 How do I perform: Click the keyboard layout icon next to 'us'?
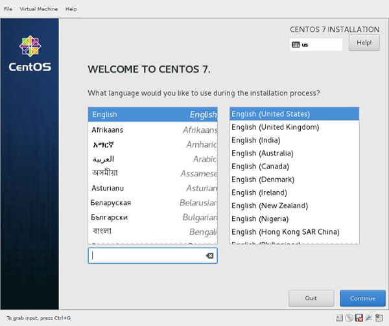coord(296,45)
